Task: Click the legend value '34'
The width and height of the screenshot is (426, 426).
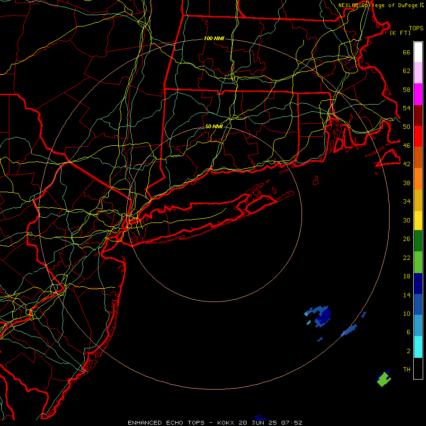Action: point(407,202)
